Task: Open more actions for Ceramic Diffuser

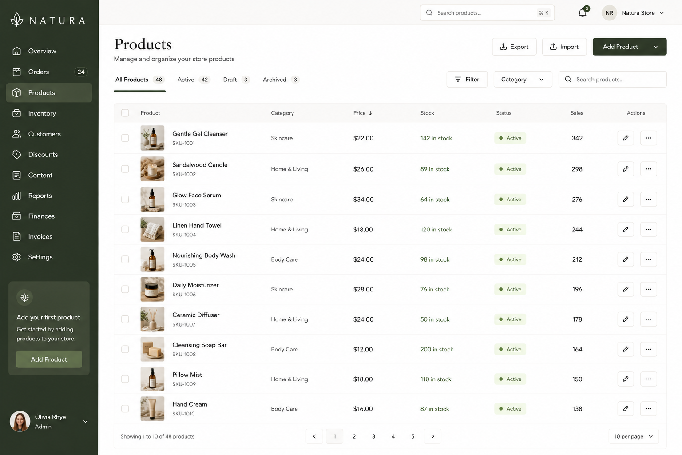Action: (649, 319)
